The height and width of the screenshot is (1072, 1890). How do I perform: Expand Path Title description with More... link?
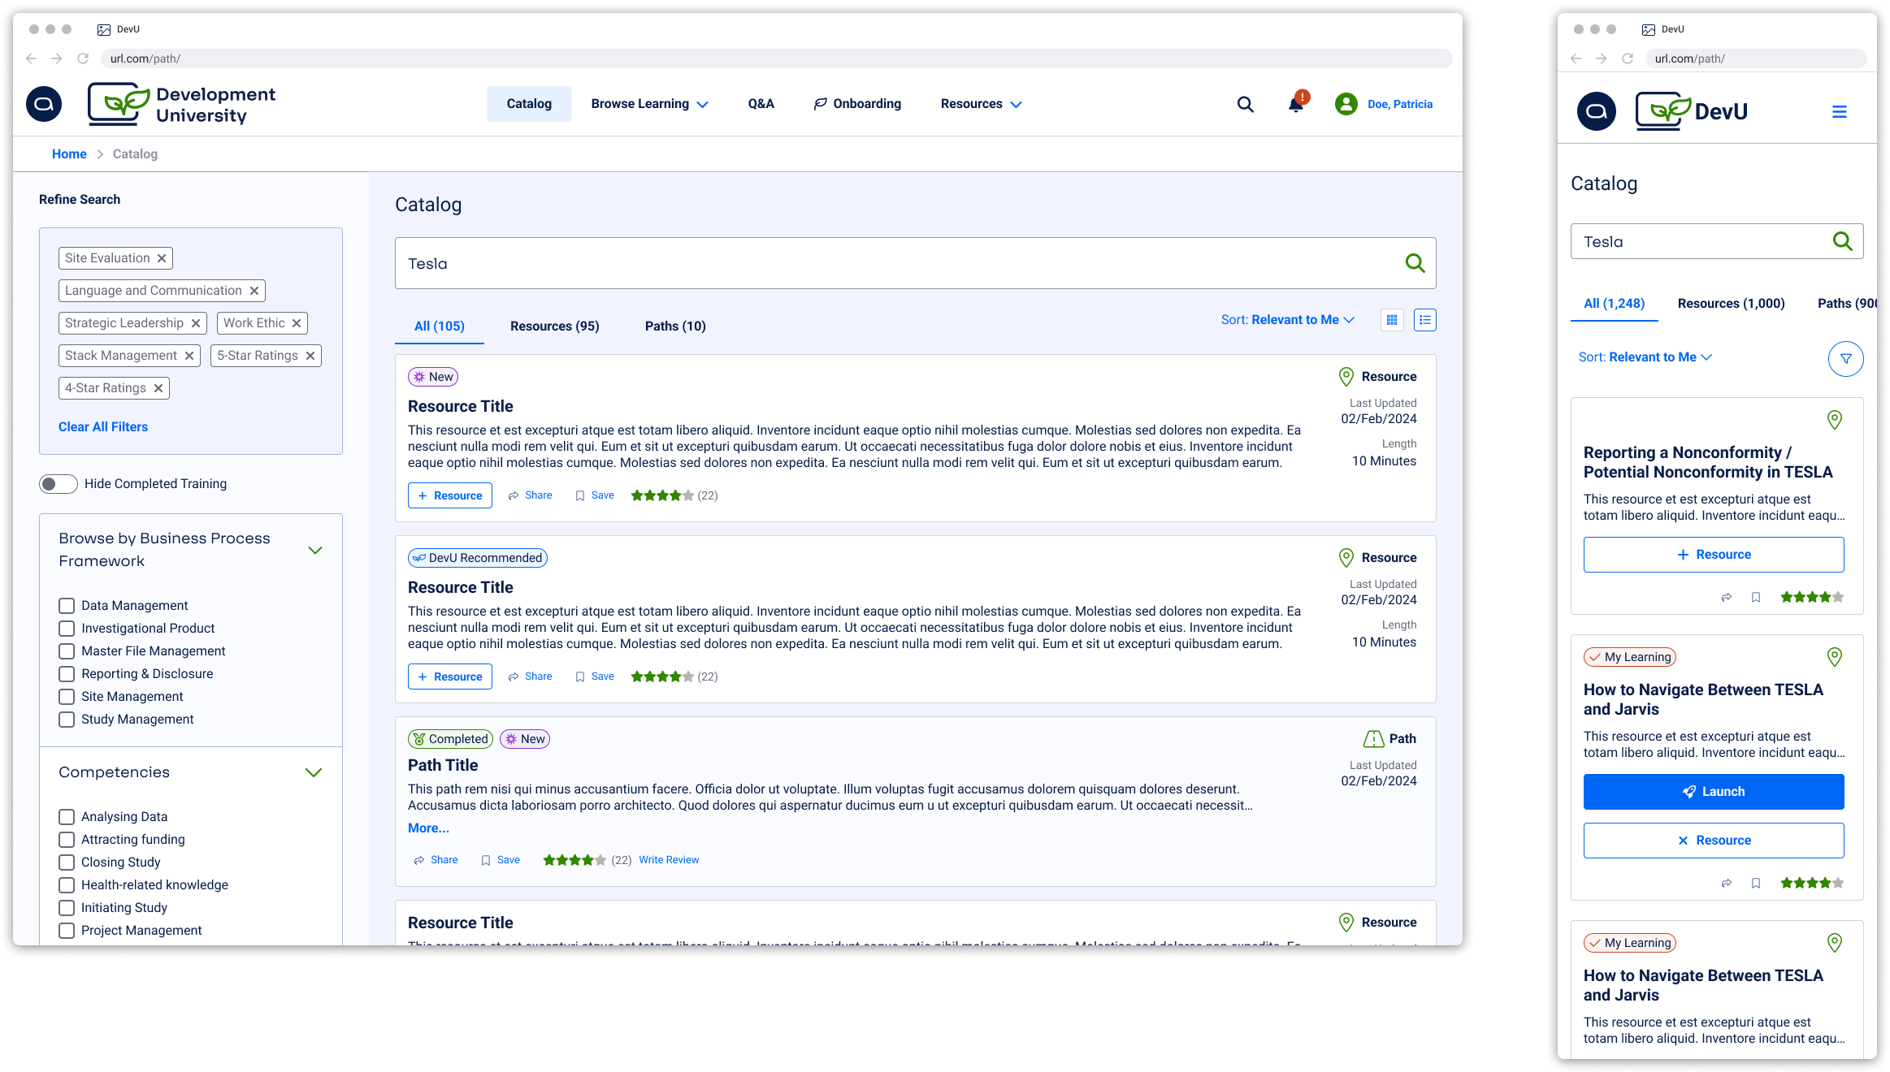pos(428,828)
